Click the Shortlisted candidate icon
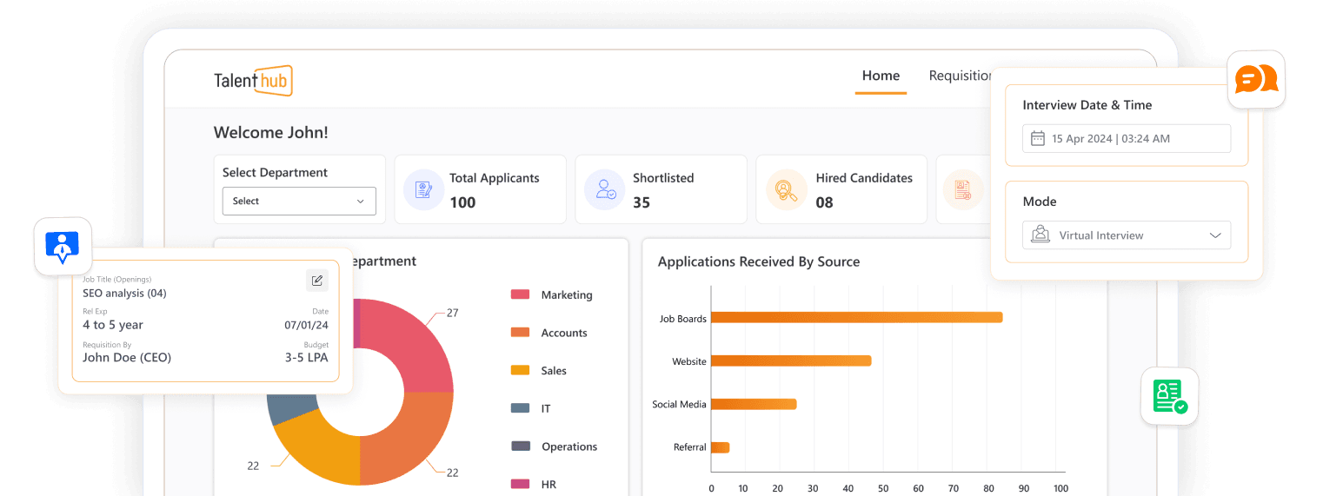The image size is (1323, 496). click(604, 189)
